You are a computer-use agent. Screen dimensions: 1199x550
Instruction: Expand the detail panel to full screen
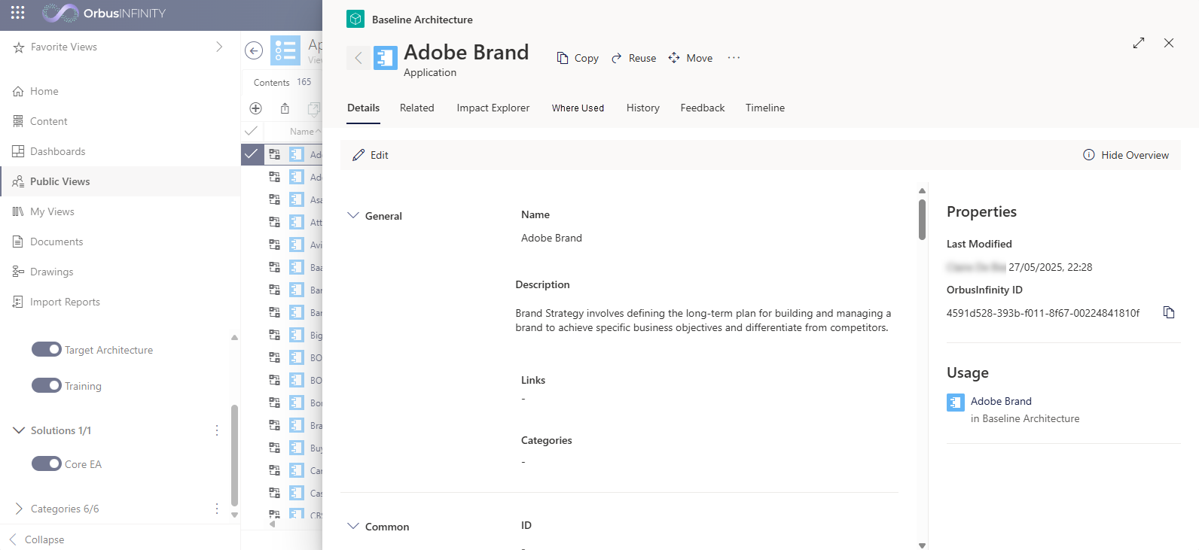coord(1139,43)
